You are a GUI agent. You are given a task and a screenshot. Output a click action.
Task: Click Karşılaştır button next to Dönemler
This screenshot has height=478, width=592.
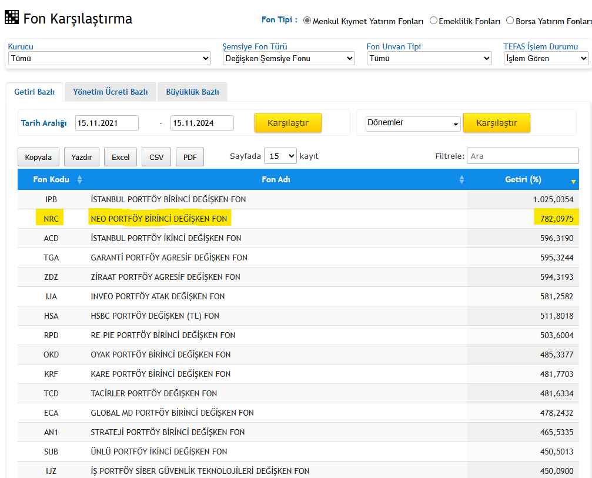pyautogui.click(x=497, y=123)
